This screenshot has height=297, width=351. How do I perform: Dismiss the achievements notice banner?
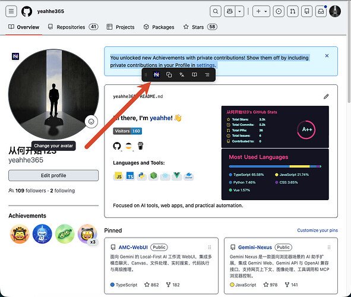click(327, 55)
